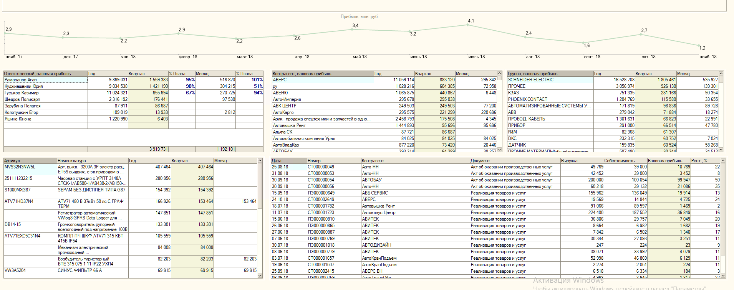Select the сент. 18 chart point 1,6

pyautogui.click(x=583, y=43)
